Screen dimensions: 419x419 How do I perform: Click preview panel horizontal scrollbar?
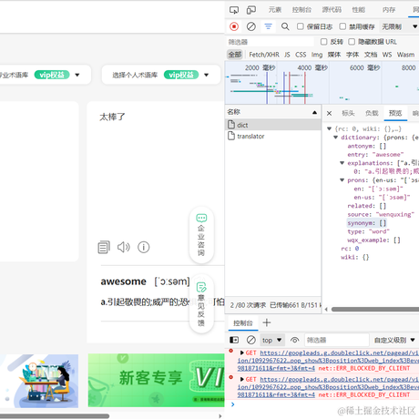tap(375, 310)
